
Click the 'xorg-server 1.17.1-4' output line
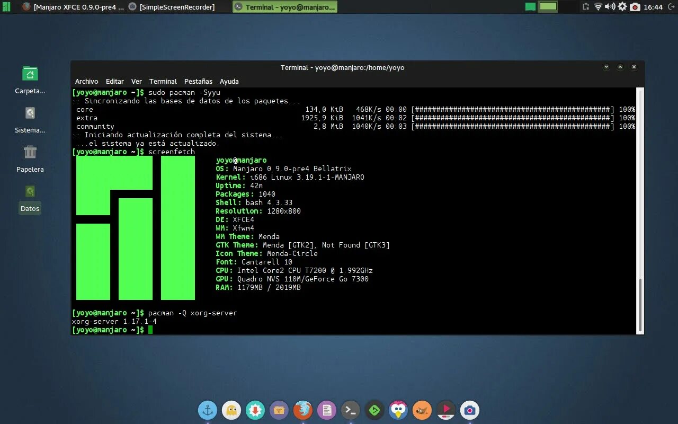[x=114, y=321]
